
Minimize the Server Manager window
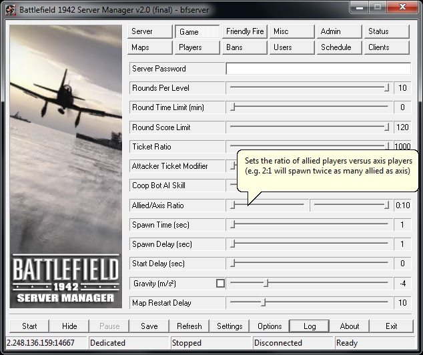(360, 7)
